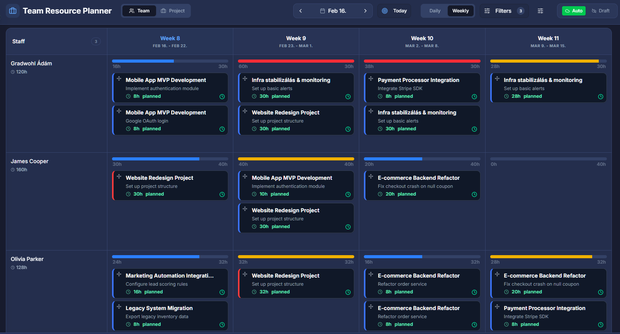Open the settings sliders icon beside Filters
Viewport: 620px width, 334px height.
tap(540, 11)
